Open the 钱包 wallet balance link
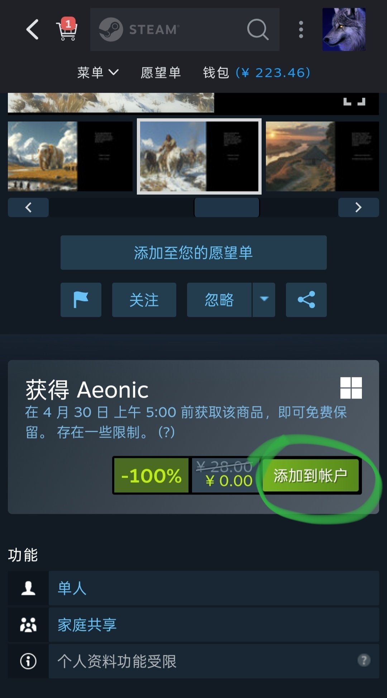 pos(257,73)
